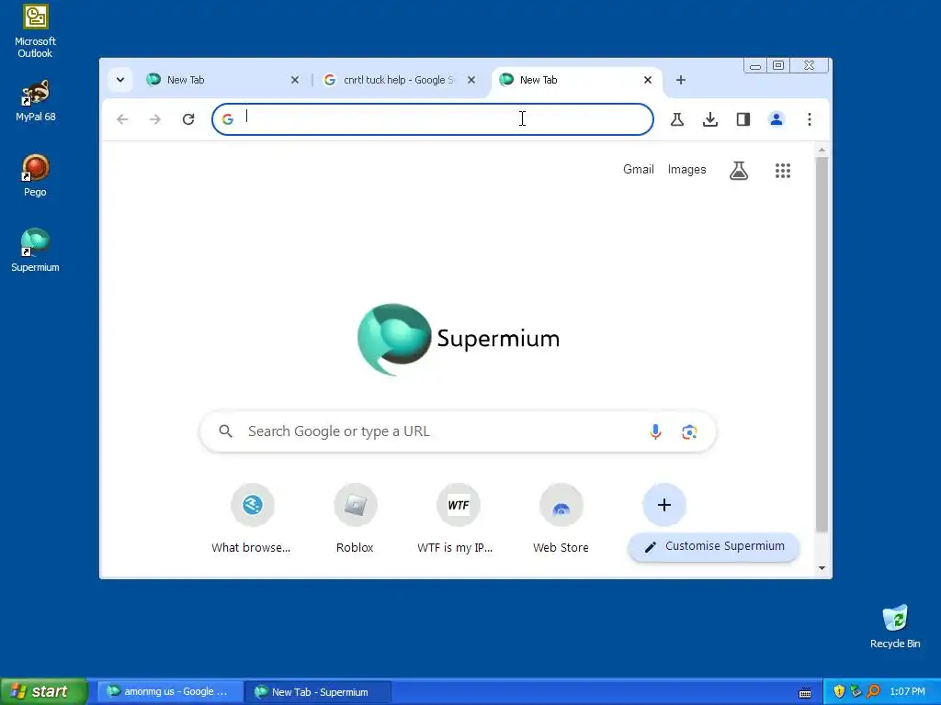Click the vertical scrollbar thumb
This screenshot has width=941, height=705.
(822, 345)
